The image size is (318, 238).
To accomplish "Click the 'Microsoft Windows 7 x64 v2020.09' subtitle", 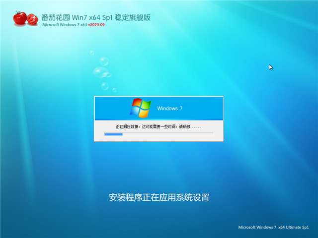I will coord(74,25).
